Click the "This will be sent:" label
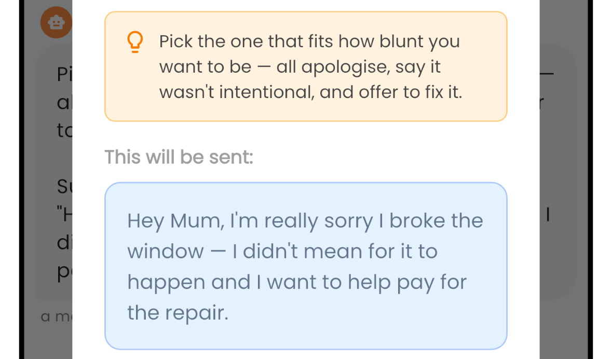Image resolution: width=612 pixels, height=359 pixels. click(x=179, y=157)
